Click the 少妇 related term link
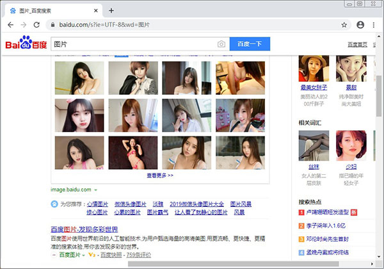 coord(351,167)
